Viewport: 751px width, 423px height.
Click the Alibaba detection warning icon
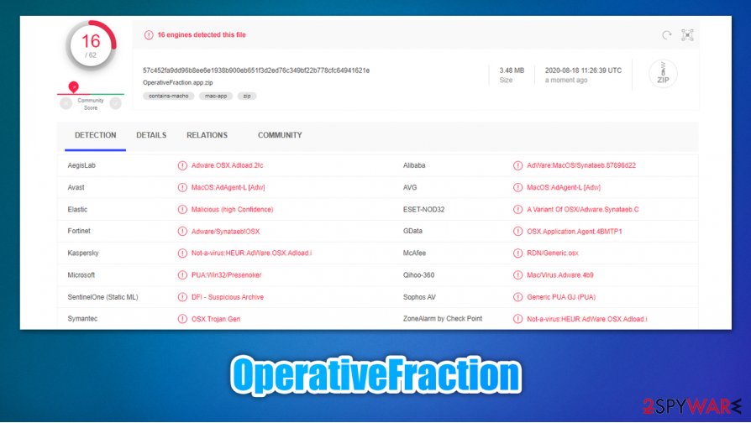pos(517,165)
